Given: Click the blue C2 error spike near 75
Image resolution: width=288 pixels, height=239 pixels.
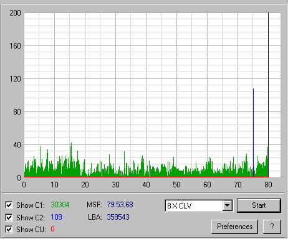Looking at the screenshot, I should (253, 133).
